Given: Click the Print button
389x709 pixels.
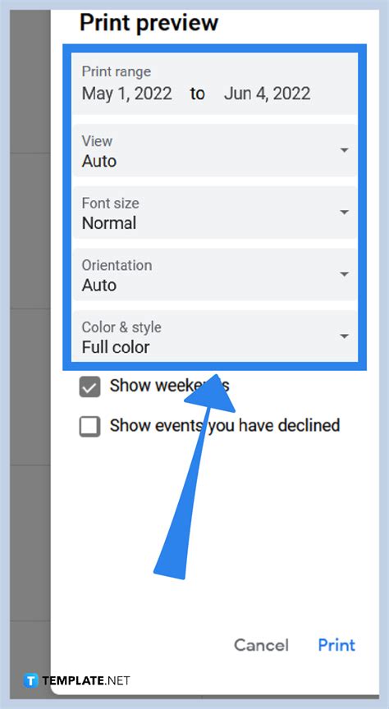Looking at the screenshot, I should 336,645.
